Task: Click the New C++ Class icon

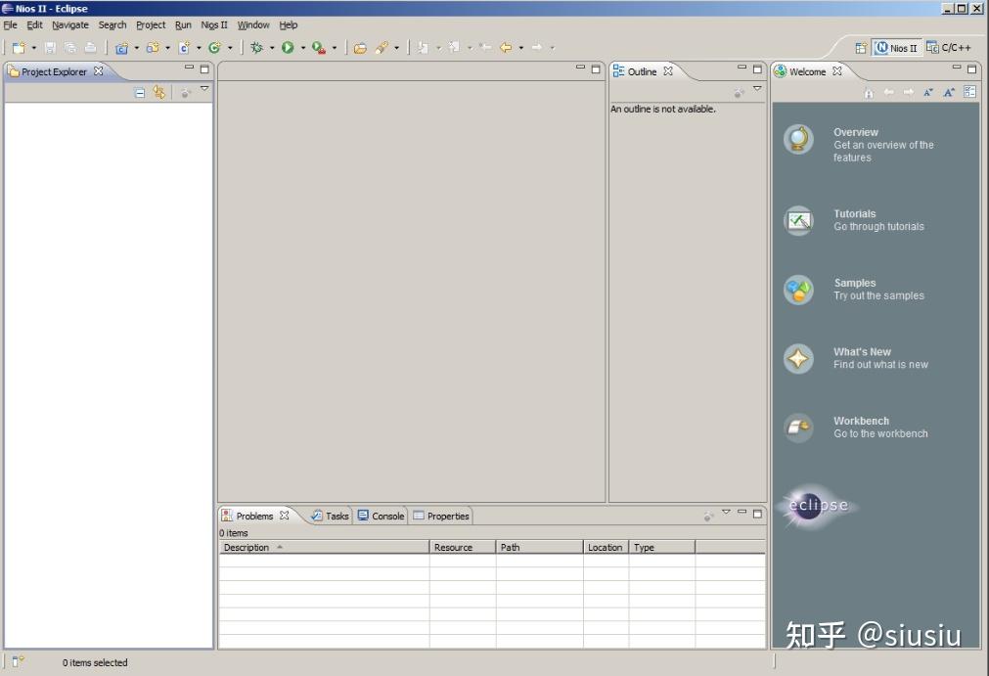Action: pyautogui.click(x=215, y=47)
